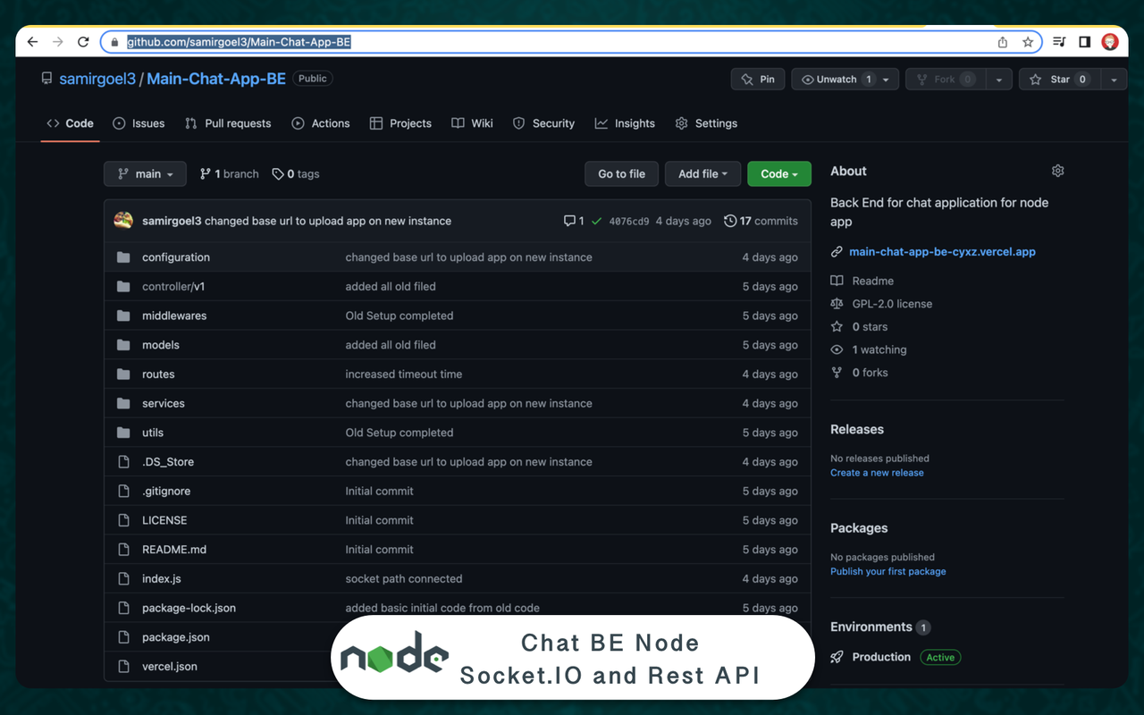Reload the page with the refresh icon
The width and height of the screenshot is (1144, 715).
(x=83, y=42)
